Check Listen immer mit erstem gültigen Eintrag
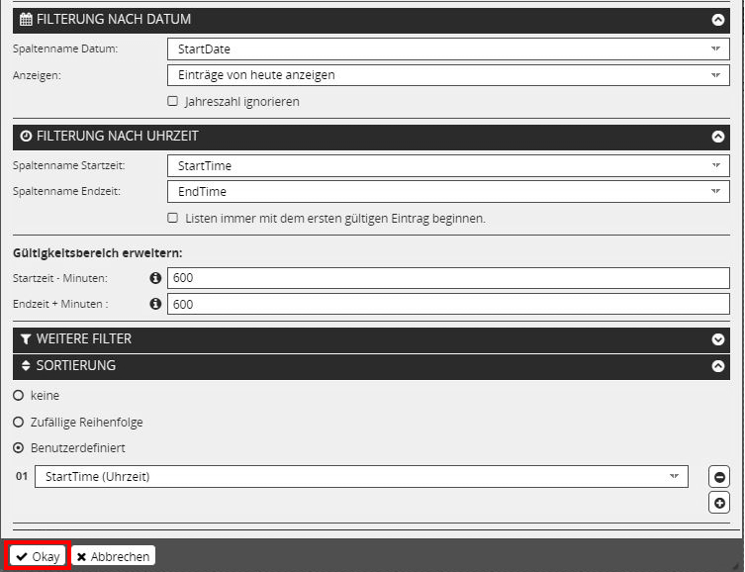 pyautogui.click(x=173, y=218)
